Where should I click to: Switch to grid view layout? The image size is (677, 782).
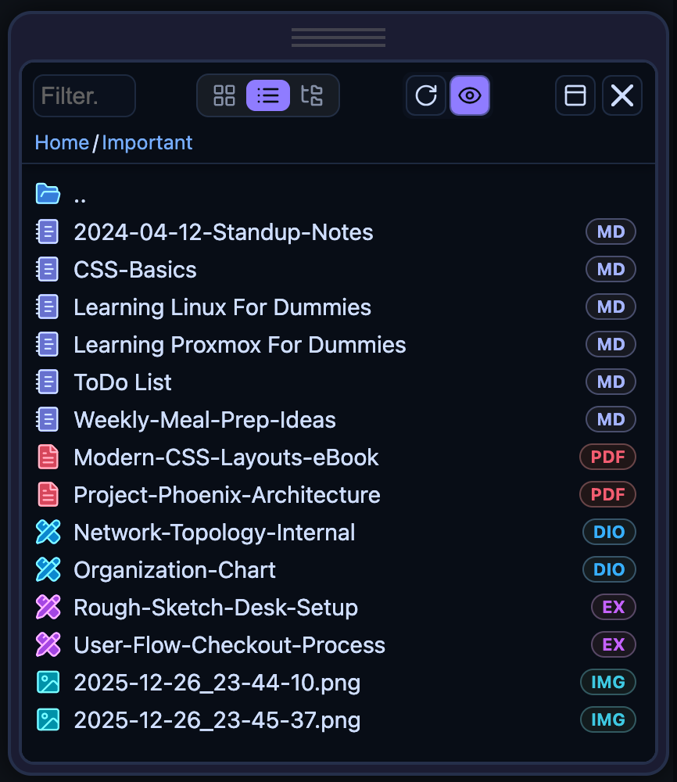[224, 95]
